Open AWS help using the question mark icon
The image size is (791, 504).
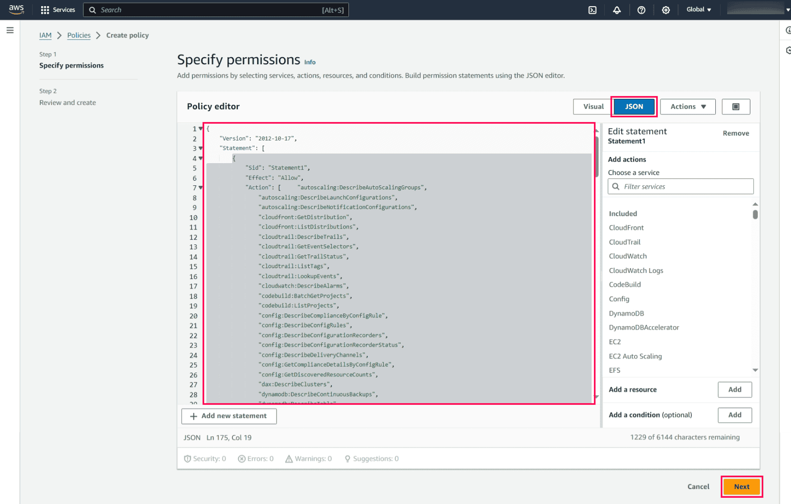pos(642,9)
